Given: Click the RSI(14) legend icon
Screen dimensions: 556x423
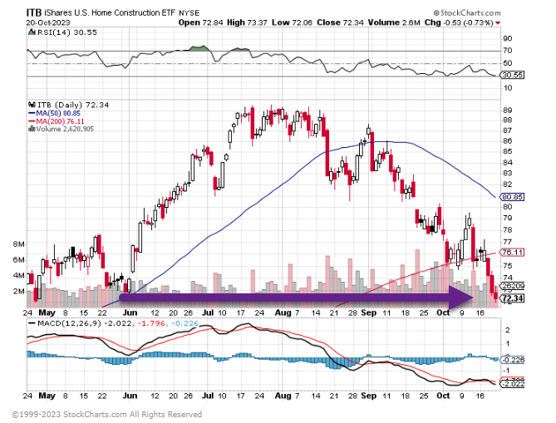Looking at the screenshot, I should coord(32,32).
